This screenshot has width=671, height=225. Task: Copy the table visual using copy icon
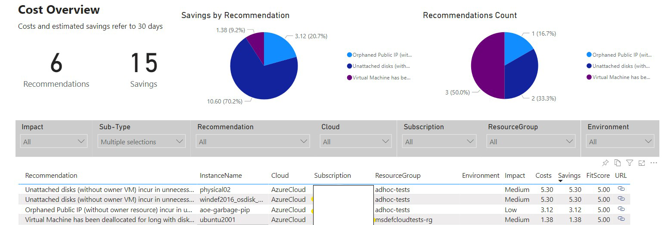(x=617, y=163)
